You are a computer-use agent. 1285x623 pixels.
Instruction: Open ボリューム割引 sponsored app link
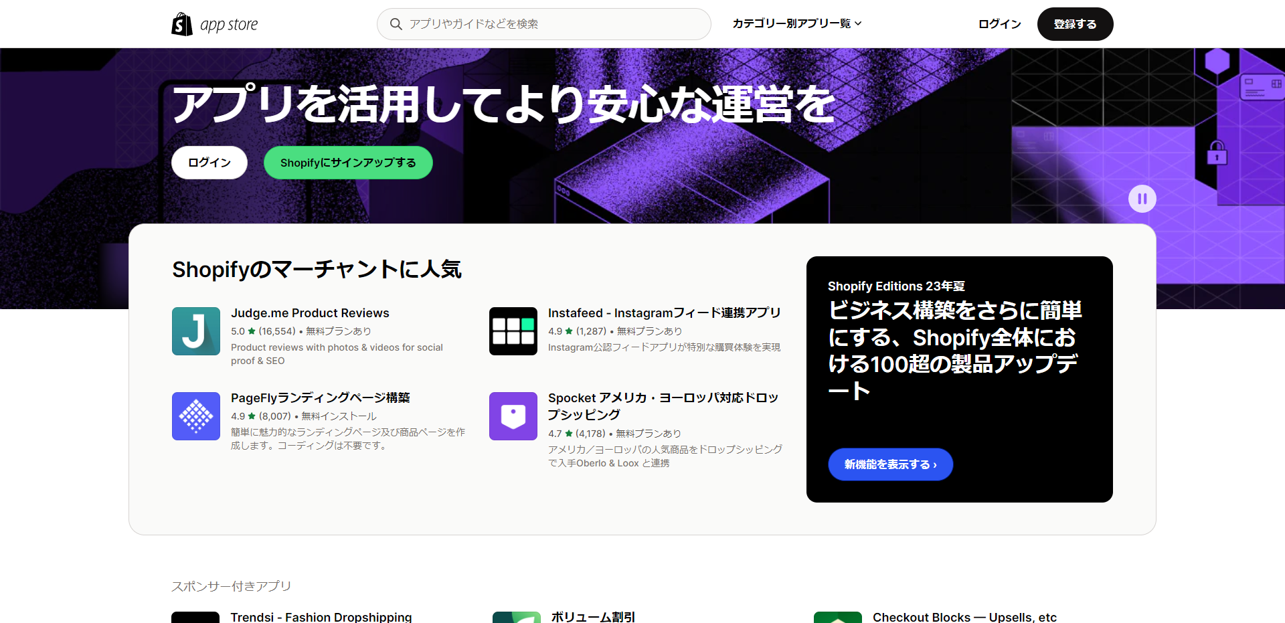click(593, 617)
